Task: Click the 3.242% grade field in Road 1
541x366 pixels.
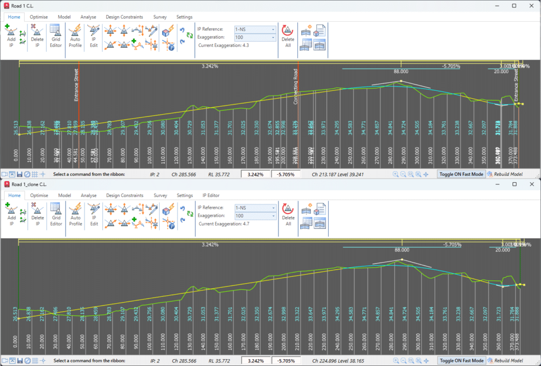Action: (x=255, y=174)
